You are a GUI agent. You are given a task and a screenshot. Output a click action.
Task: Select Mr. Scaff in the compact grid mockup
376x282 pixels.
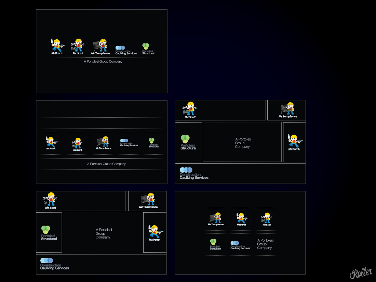(267, 219)
